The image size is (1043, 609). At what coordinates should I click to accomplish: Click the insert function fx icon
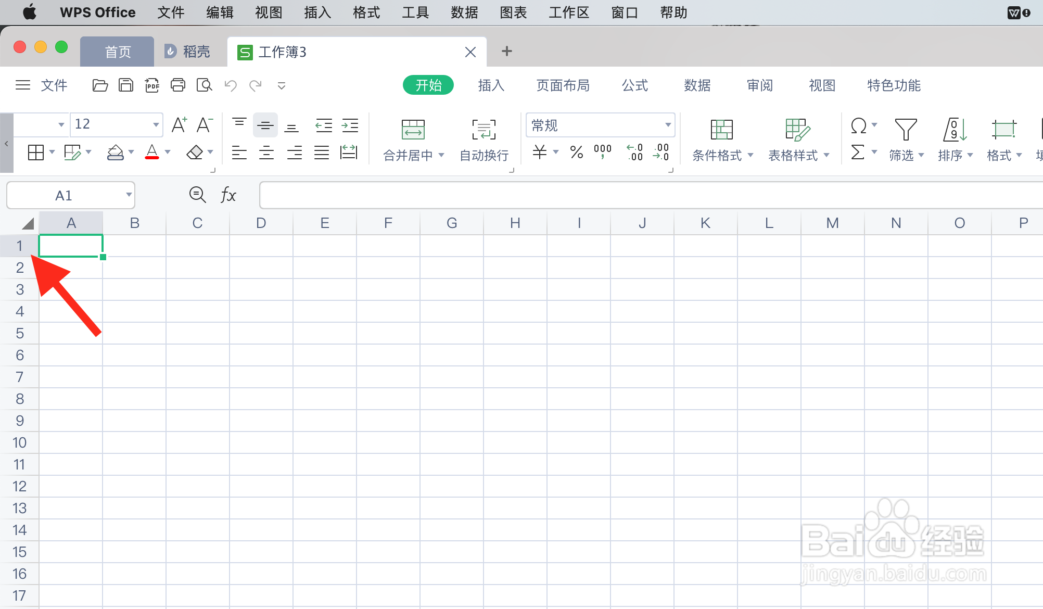[228, 195]
